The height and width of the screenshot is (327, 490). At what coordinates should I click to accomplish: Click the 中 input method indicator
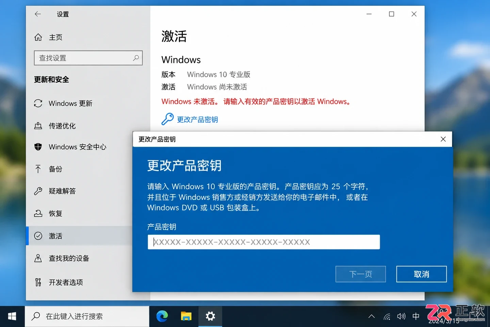(x=416, y=316)
